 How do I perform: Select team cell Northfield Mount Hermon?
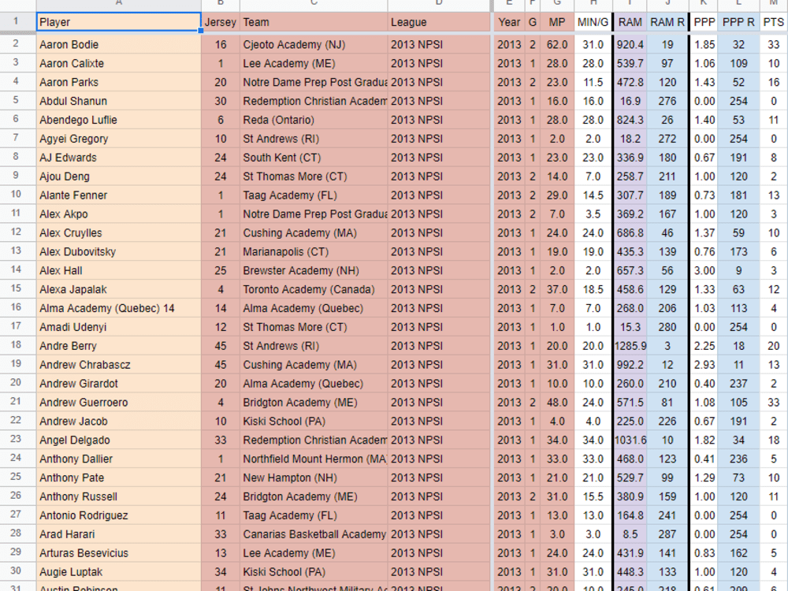coord(314,459)
